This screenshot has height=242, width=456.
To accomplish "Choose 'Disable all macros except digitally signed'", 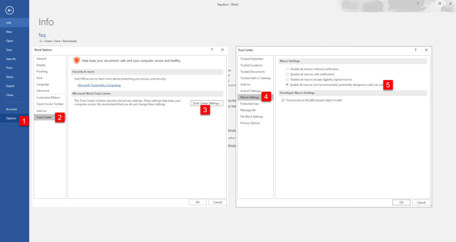I will coord(287,79).
